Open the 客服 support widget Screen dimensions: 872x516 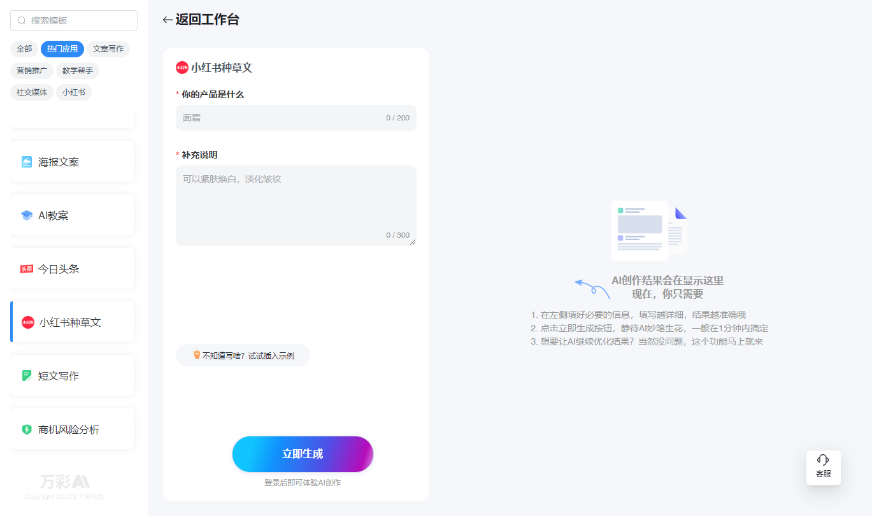(x=824, y=468)
